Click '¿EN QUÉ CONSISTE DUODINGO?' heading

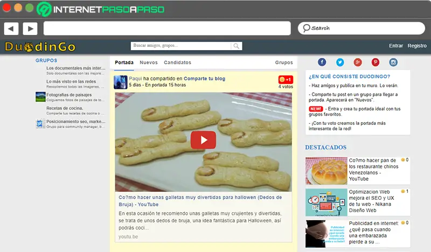[349, 76]
